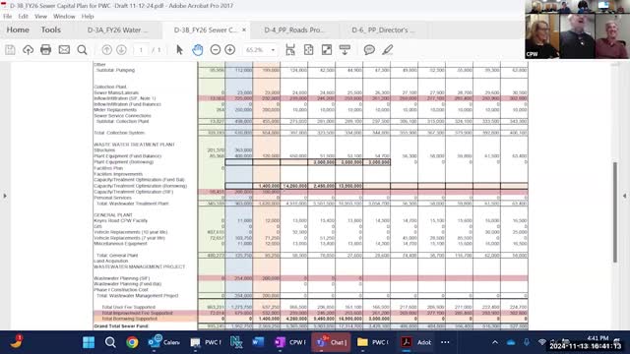Image resolution: width=630 pixels, height=354 pixels.
Task: Zoom out with the minus circle
Action: tap(216, 50)
